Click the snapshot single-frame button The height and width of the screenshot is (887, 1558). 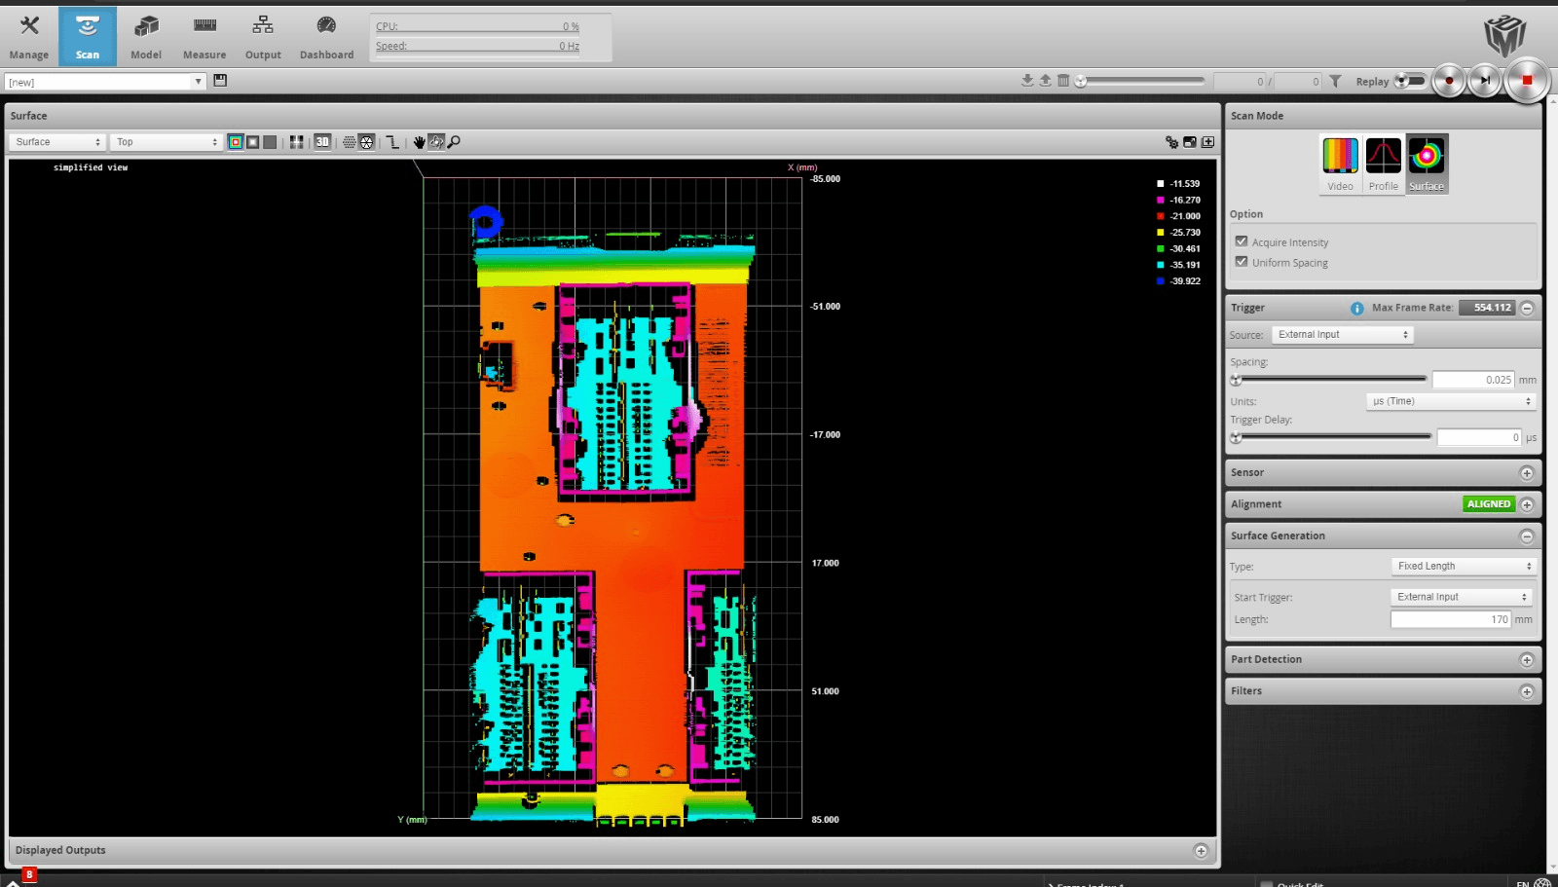(x=1485, y=81)
